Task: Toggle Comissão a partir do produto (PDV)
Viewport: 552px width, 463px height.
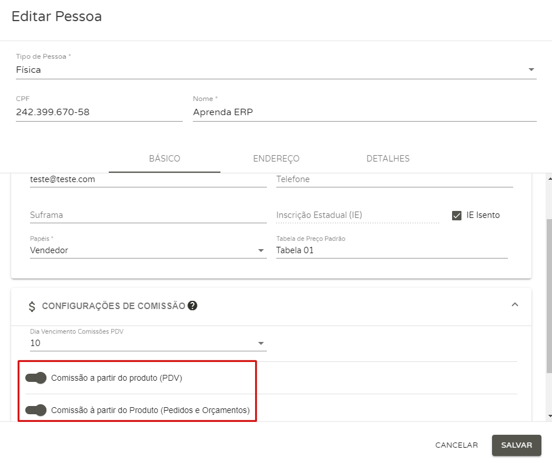Action: (x=36, y=378)
